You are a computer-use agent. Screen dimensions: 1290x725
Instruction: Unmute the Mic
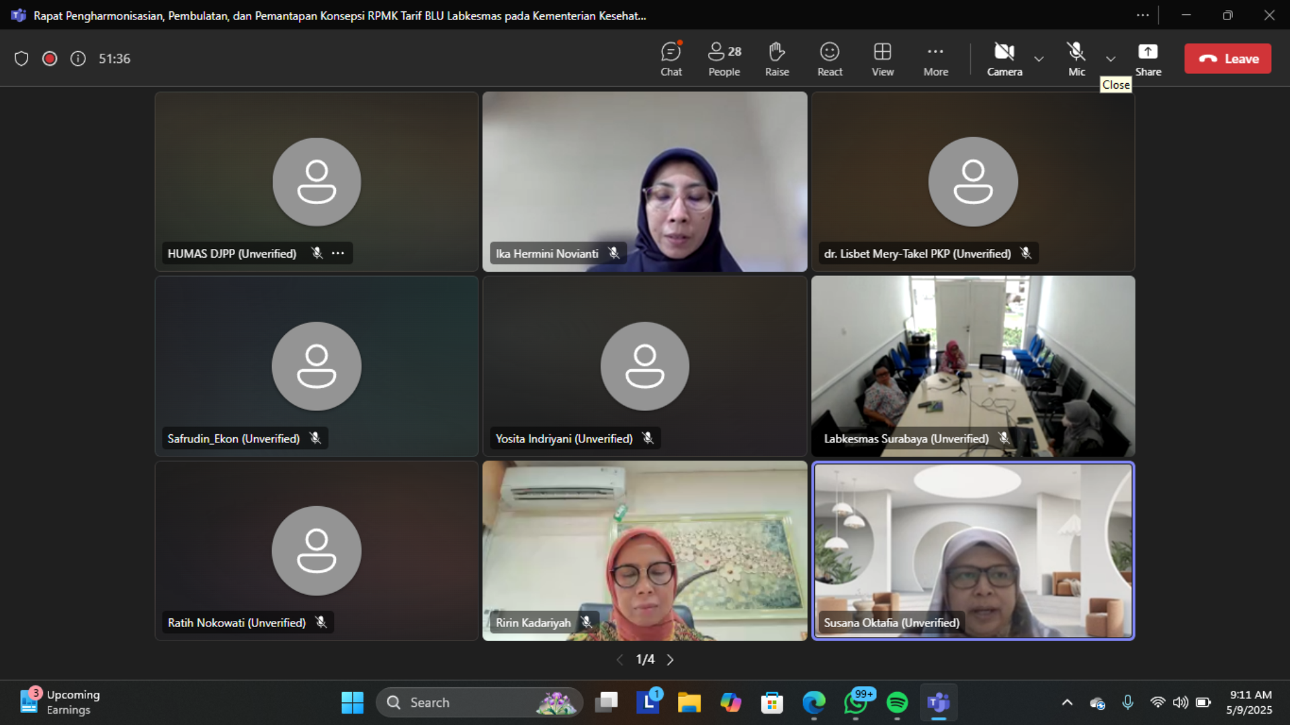pos(1076,59)
